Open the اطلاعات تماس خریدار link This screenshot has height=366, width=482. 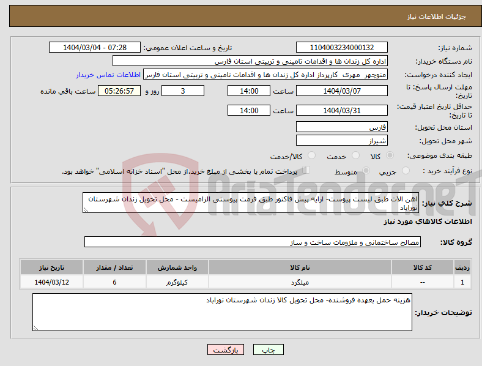108,75
